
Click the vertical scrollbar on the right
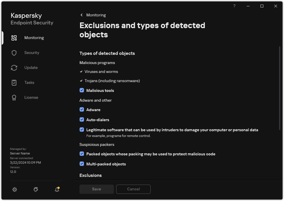pos(279,86)
